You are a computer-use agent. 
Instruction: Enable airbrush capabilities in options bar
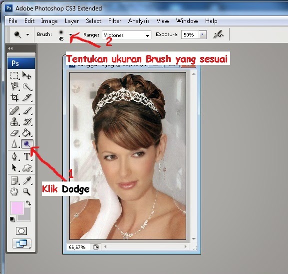[218, 34]
